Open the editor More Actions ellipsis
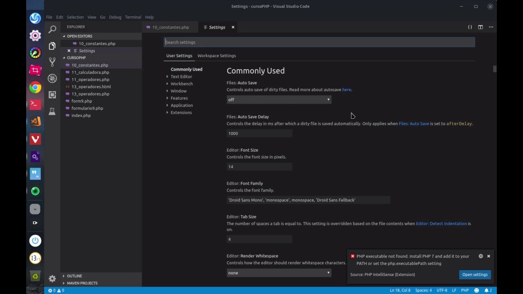Image resolution: width=523 pixels, height=294 pixels. tap(491, 27)
